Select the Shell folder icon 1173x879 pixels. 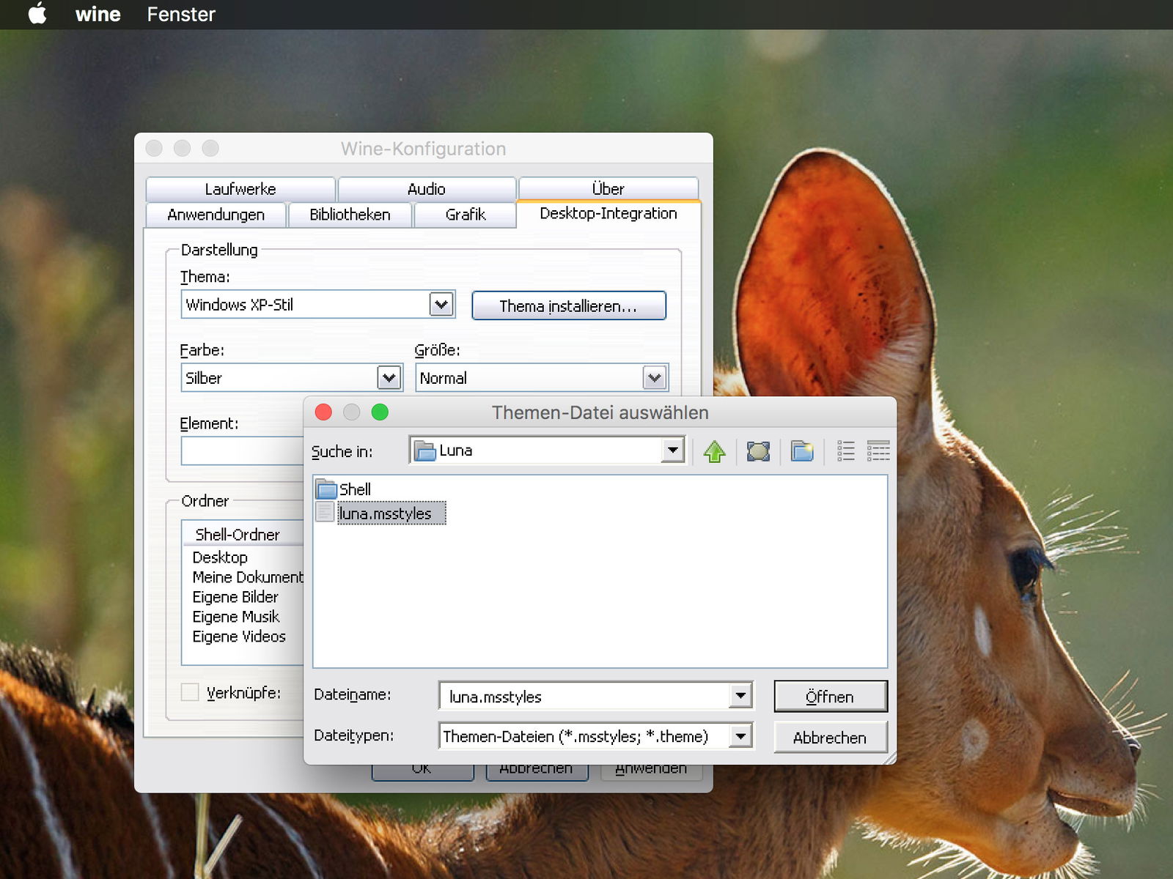coord(326,489)
